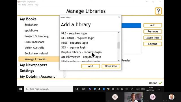Select atz Hörmedien - requires login
181x102 pixels.
point(89,57)
